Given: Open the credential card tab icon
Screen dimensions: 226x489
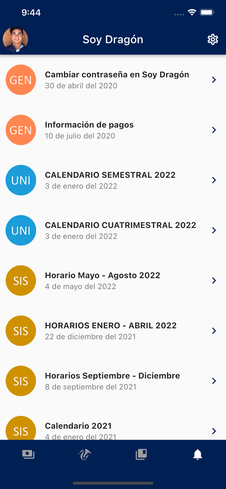Looking at the screenshot, I should (28, 454).
